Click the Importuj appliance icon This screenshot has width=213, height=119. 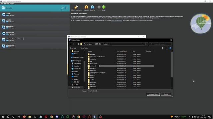click(x=86, y=7)
